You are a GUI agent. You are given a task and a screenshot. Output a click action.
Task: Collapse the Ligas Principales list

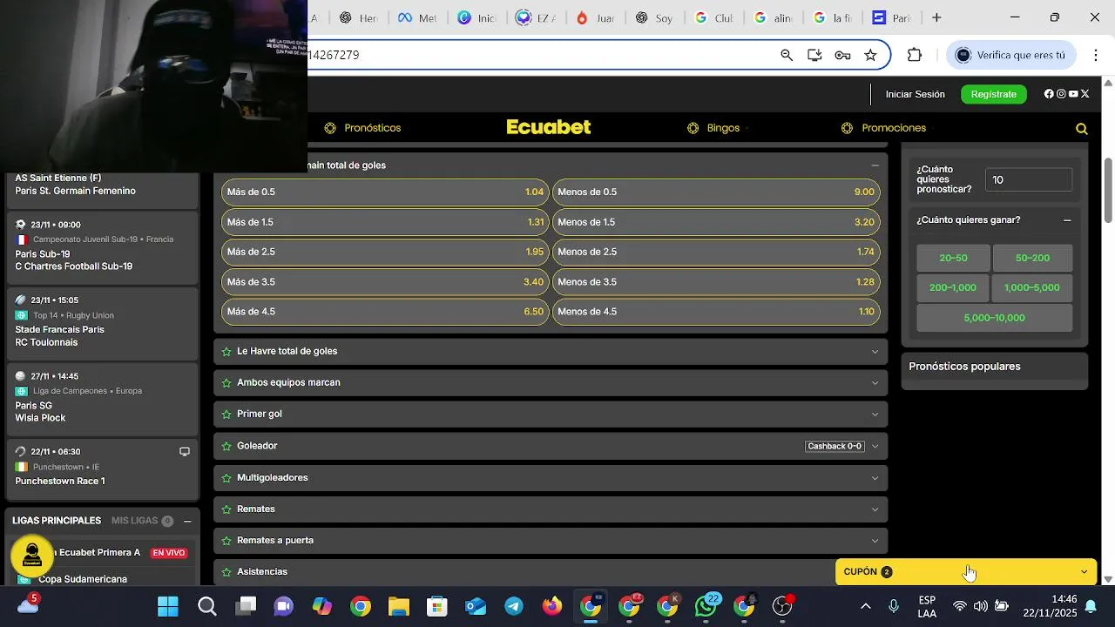coord(187,521)
